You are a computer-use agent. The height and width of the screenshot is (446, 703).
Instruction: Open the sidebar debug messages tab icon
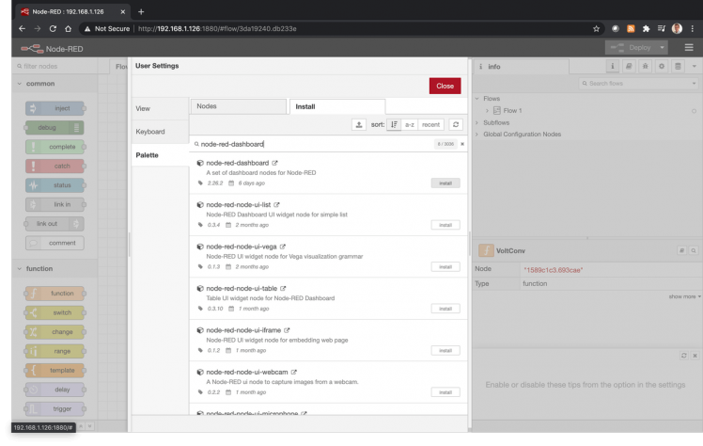pos(647,67)
